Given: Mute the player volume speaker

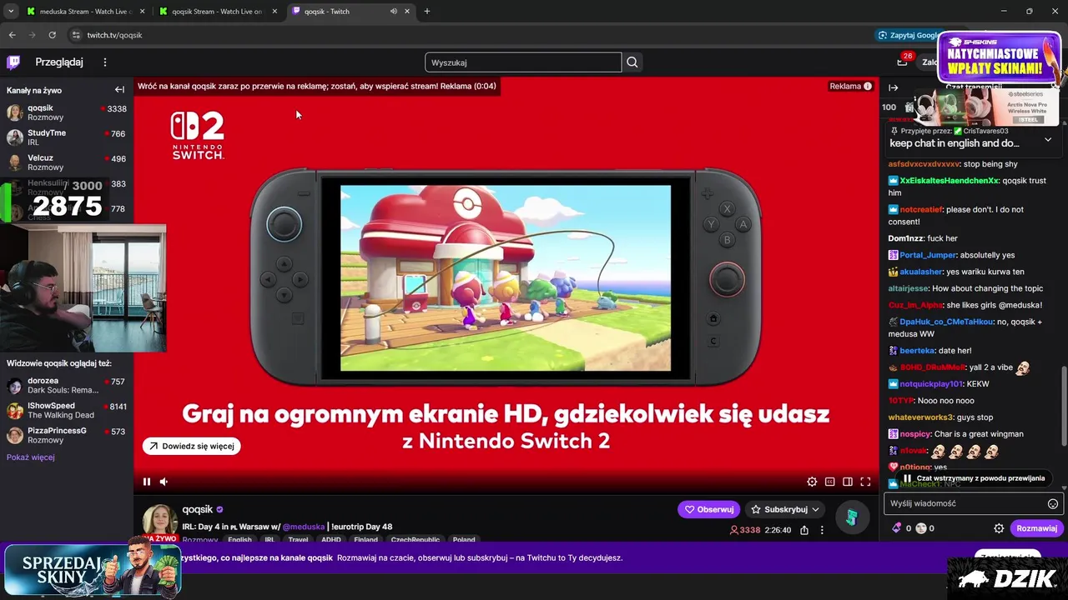Looking at the screenshot, I should point(164,482).
